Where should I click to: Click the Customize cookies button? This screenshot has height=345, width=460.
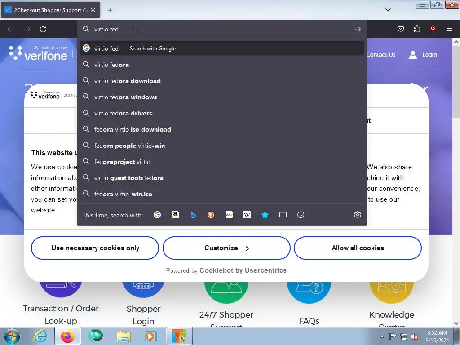[x=226, y=248]
